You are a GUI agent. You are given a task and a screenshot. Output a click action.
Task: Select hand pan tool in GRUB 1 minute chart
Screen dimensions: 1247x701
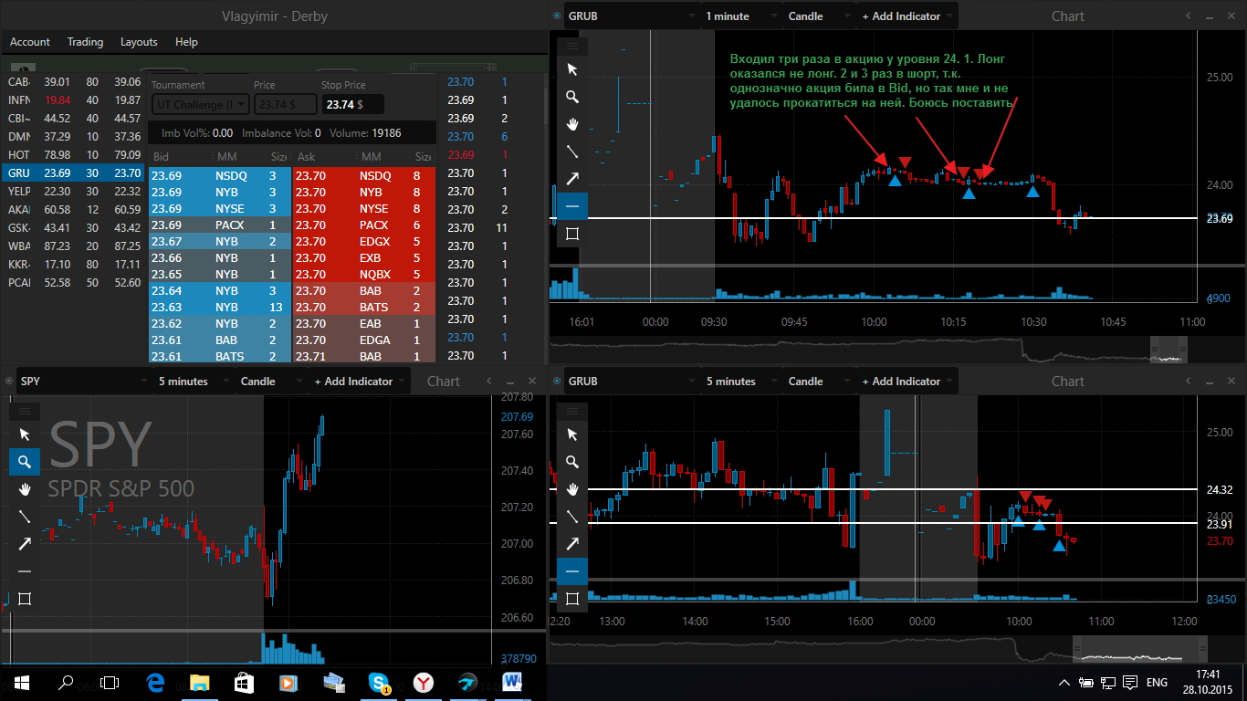click(572, 124)
